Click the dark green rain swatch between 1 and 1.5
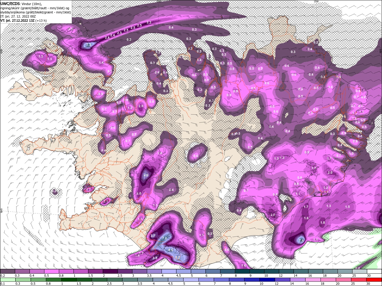Screen dimensions: 382x286 tap(68, 280)
